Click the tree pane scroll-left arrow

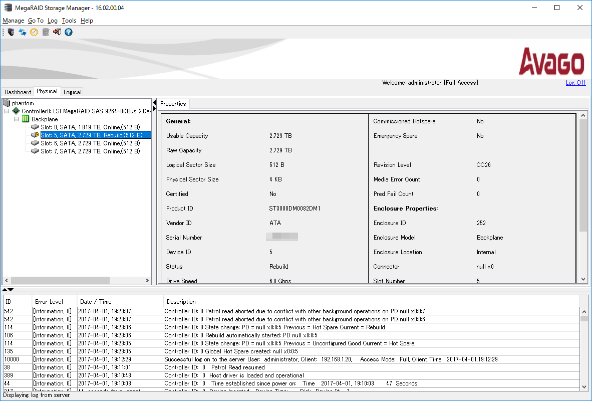[x=7, y=280]
